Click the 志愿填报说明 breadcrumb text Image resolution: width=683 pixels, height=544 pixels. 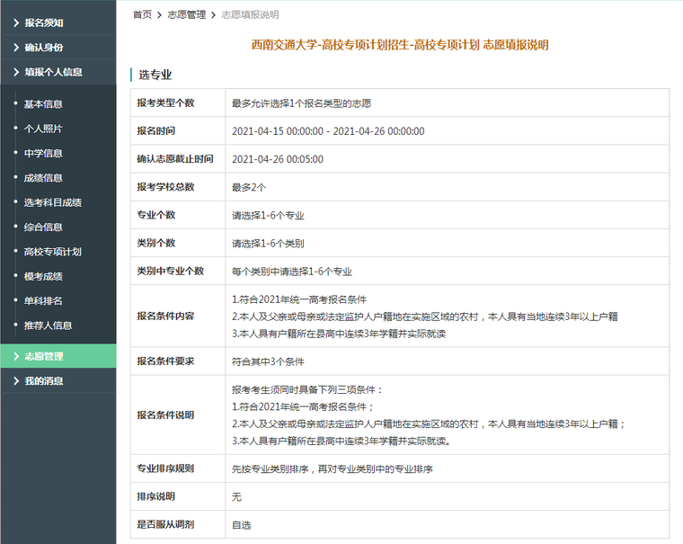click(250, 14)
